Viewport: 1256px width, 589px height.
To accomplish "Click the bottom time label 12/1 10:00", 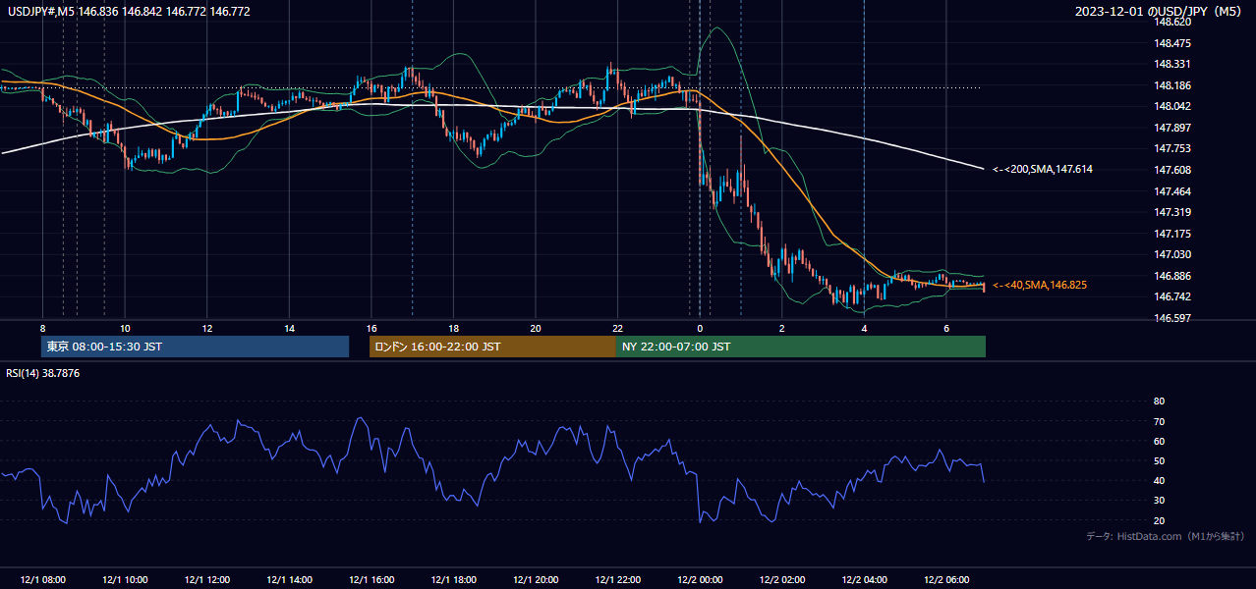I will click(125, 580).
